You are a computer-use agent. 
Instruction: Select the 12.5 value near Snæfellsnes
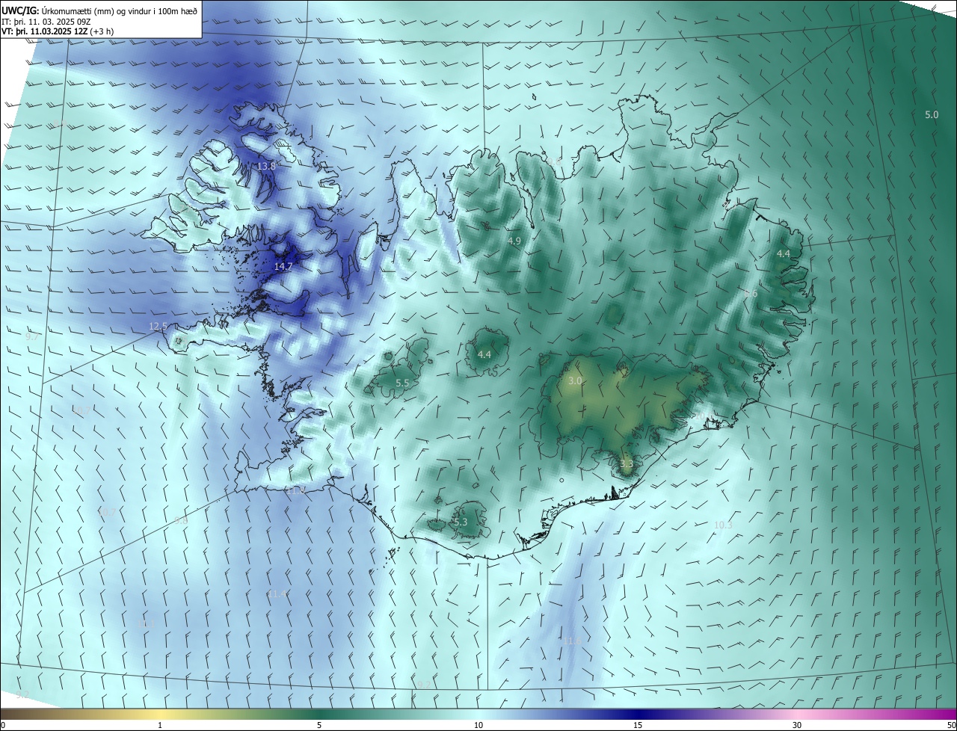pyautogui.click(x=158, y=326)
